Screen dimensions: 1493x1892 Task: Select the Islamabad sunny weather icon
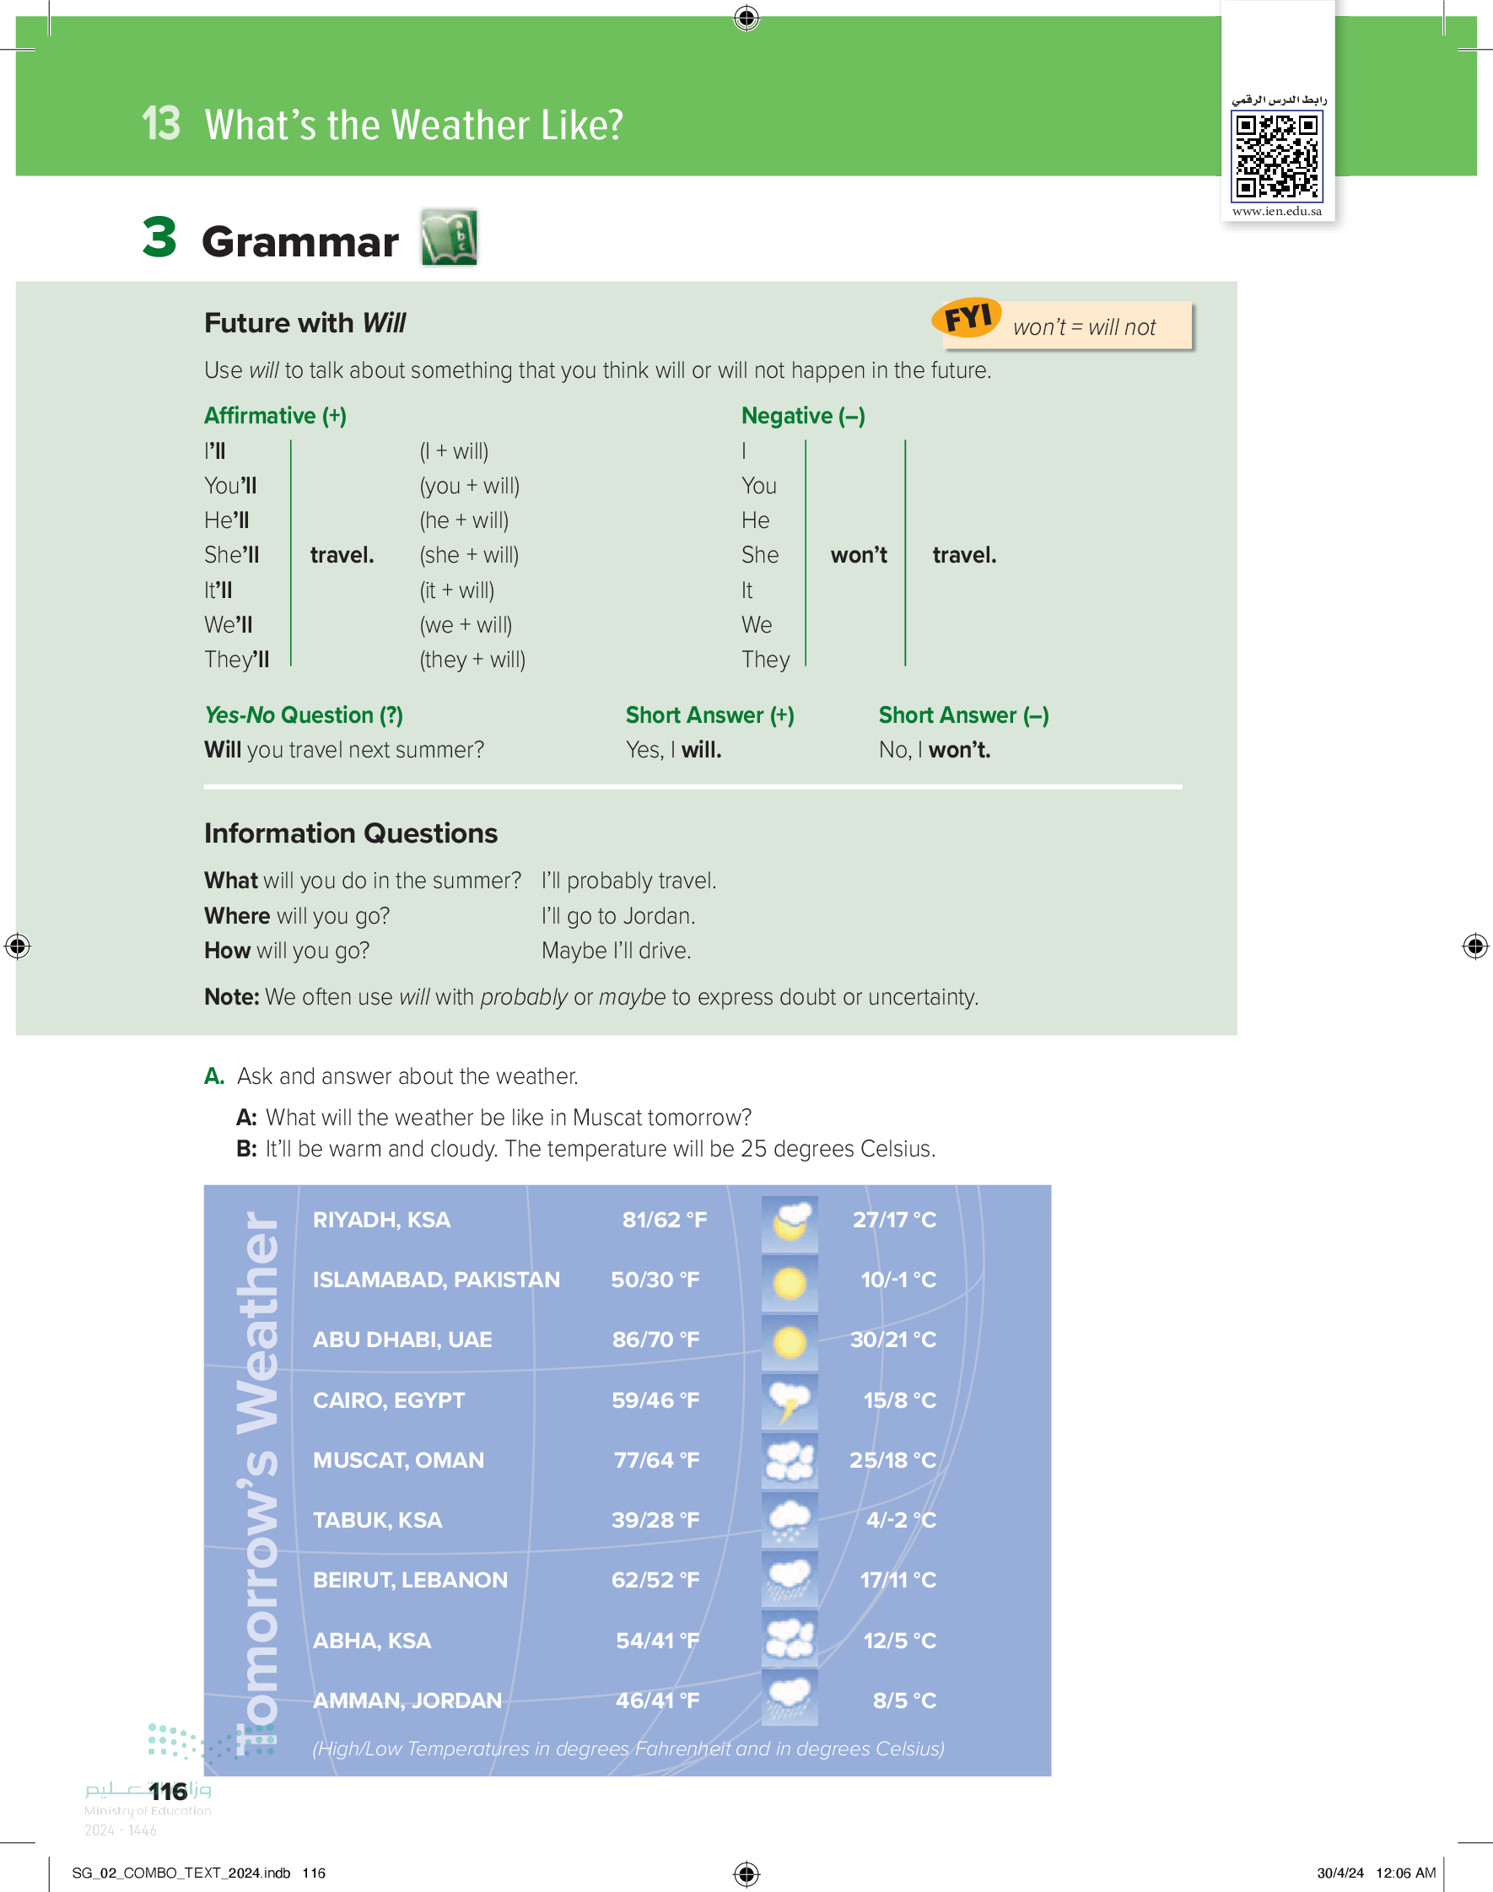[x=790, y=1283]
